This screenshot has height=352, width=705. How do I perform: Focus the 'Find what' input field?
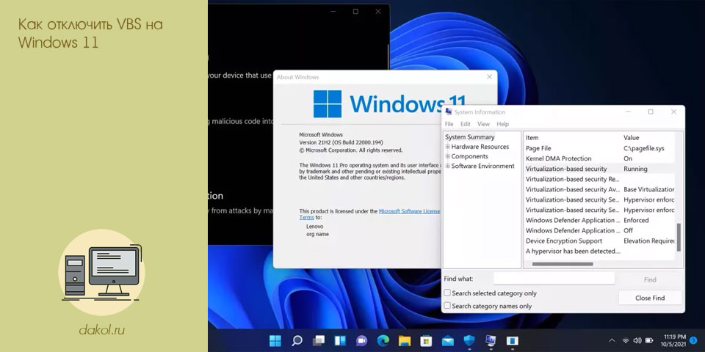point(554,279)
